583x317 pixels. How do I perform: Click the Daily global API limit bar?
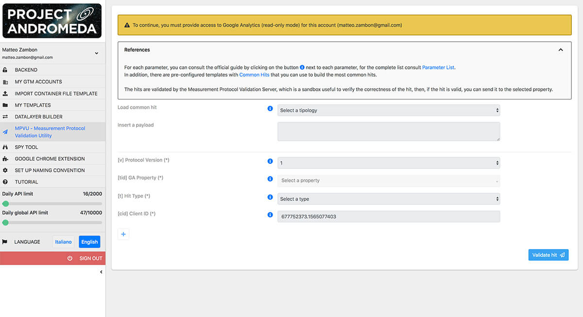[52, 222]
